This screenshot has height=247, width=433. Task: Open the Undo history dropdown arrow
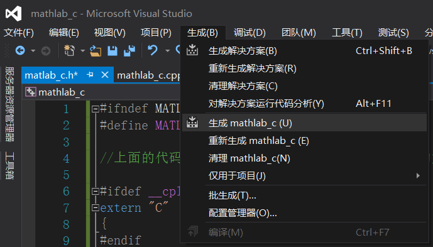tap(167, 51)
